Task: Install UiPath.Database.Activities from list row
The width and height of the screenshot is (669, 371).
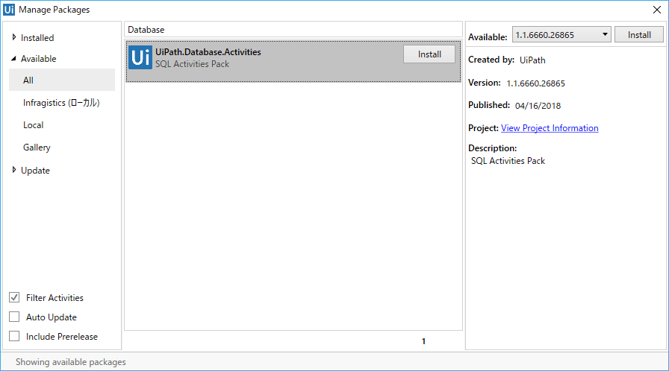Action: (429, 54)
